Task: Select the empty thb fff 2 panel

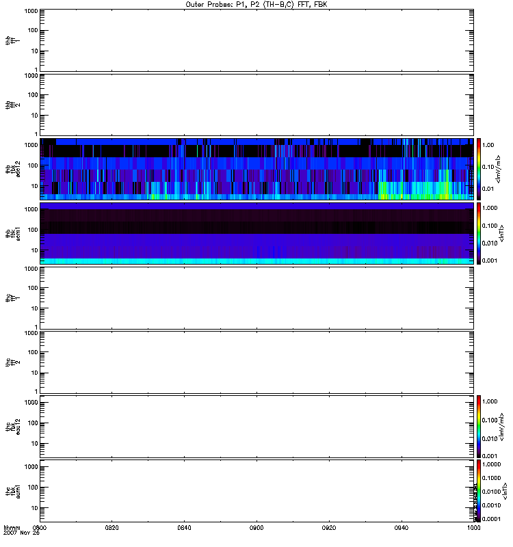Action: click(256, 104)
